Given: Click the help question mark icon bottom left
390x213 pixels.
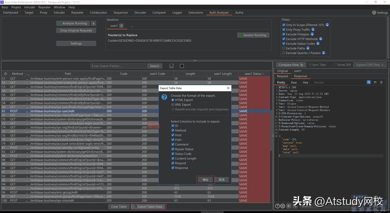Looking at the screenshot, I should coord(277,206).
